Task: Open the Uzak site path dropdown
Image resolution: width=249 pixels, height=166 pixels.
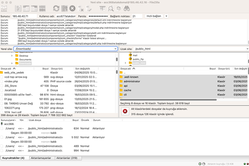Action: [x=247, y=49]
